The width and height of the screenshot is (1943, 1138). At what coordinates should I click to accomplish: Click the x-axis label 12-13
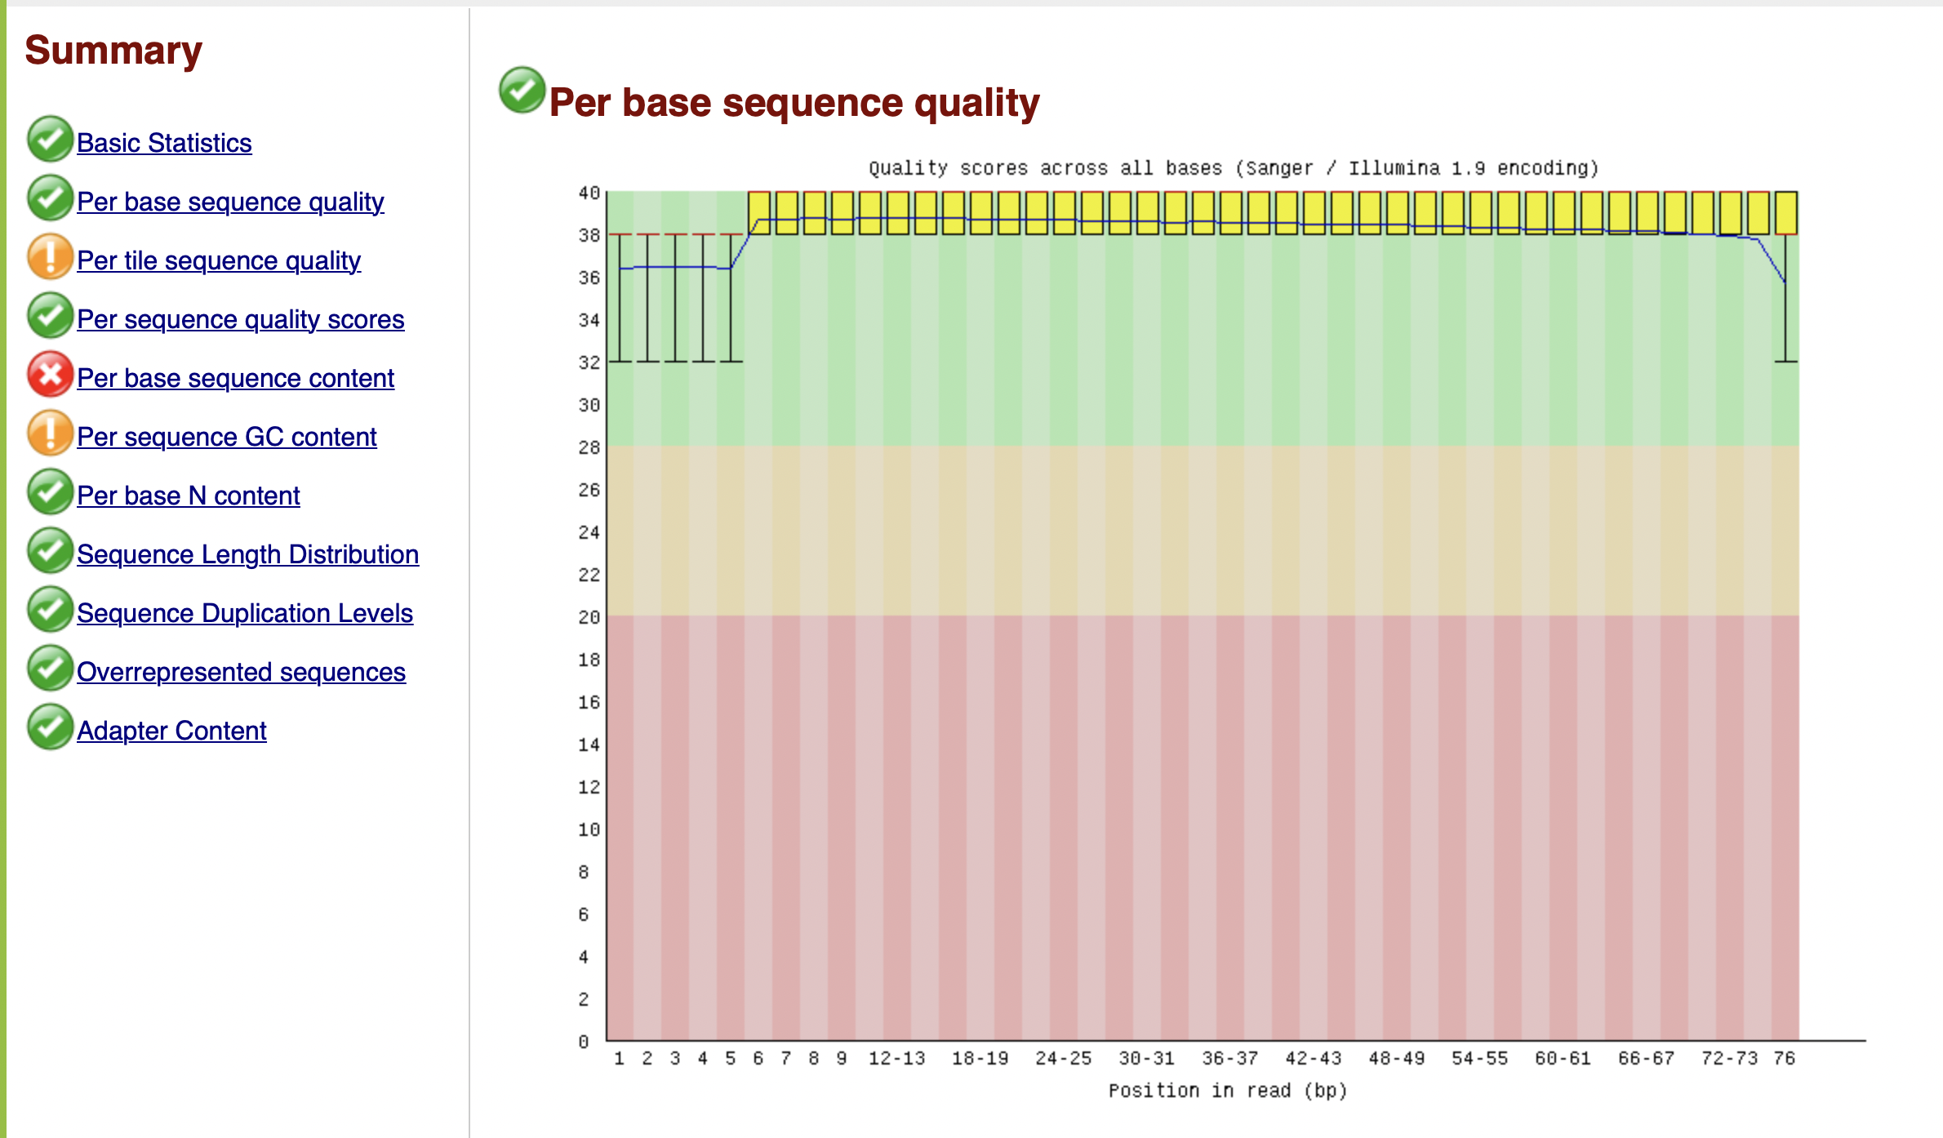(896, 1059)
